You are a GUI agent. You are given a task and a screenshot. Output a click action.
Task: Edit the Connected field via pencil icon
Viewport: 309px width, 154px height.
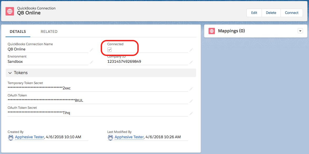pyautogui.click(x=191, y=49)
